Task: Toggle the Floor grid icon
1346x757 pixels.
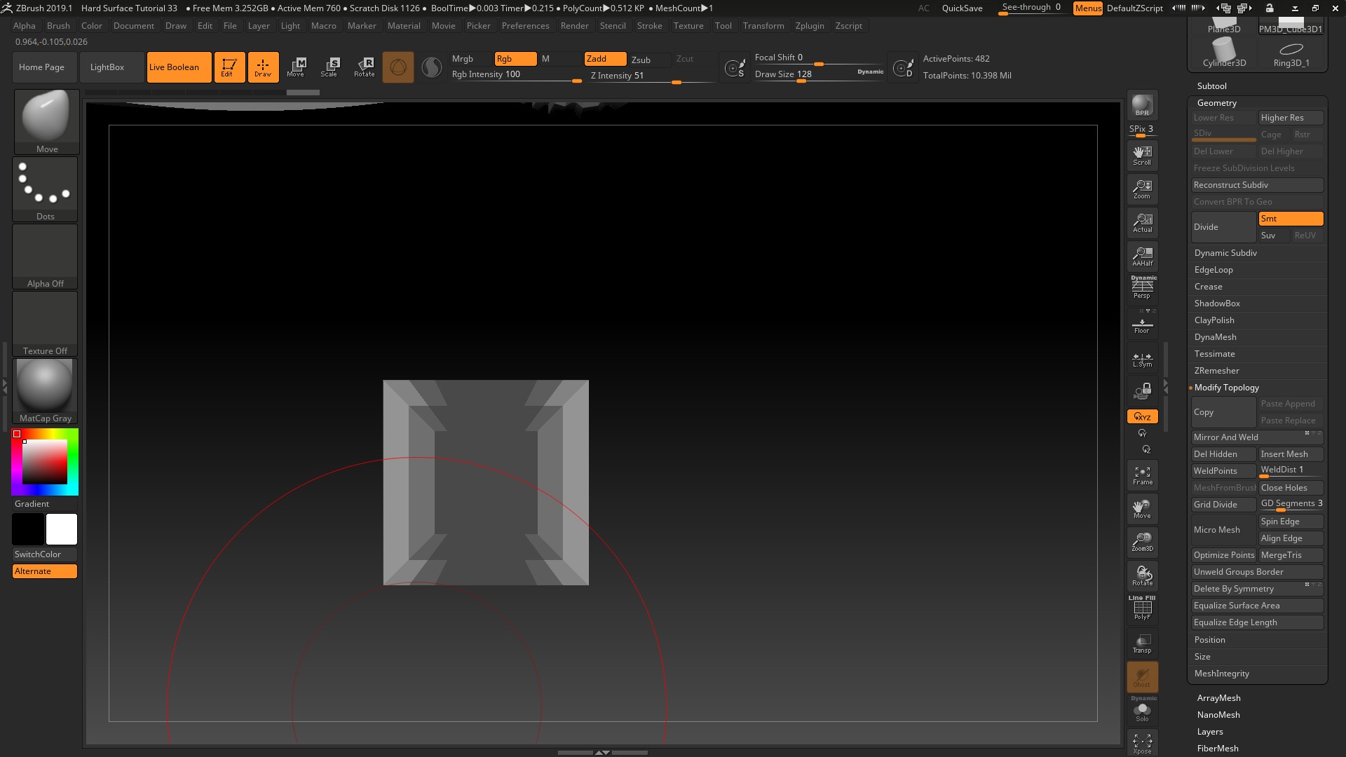Action: pos(1142,323)
